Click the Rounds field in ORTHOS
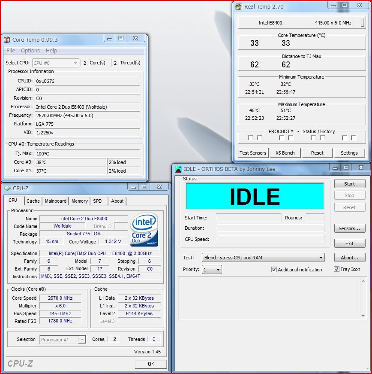372x374 pixels. (315, 218)
